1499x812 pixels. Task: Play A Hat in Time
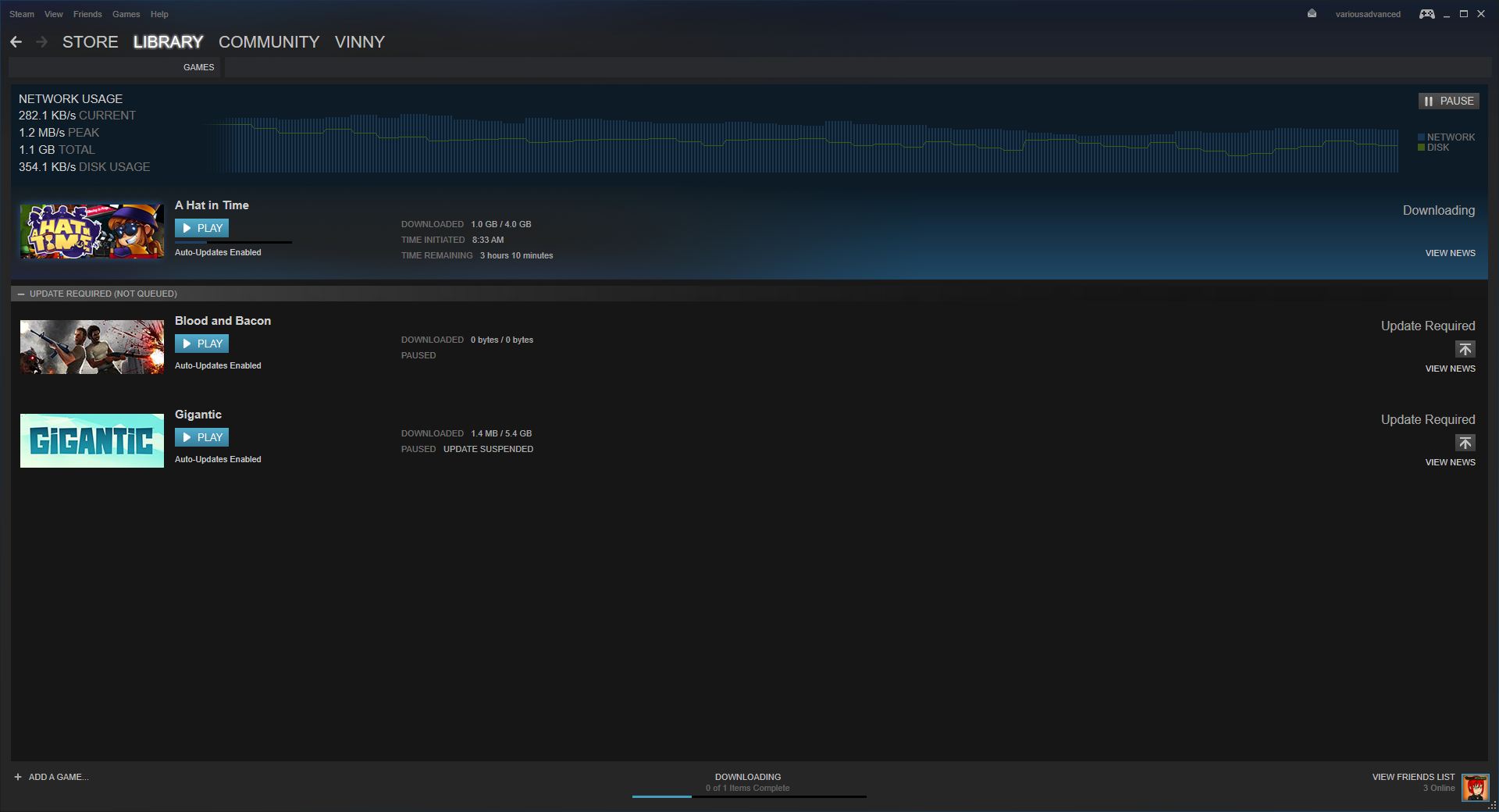[x=202, y=228]
